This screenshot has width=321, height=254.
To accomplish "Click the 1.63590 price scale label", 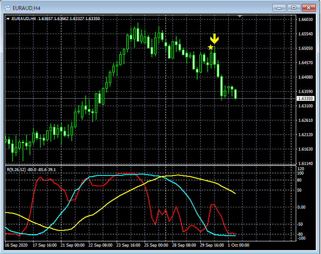I will (305, 92).
